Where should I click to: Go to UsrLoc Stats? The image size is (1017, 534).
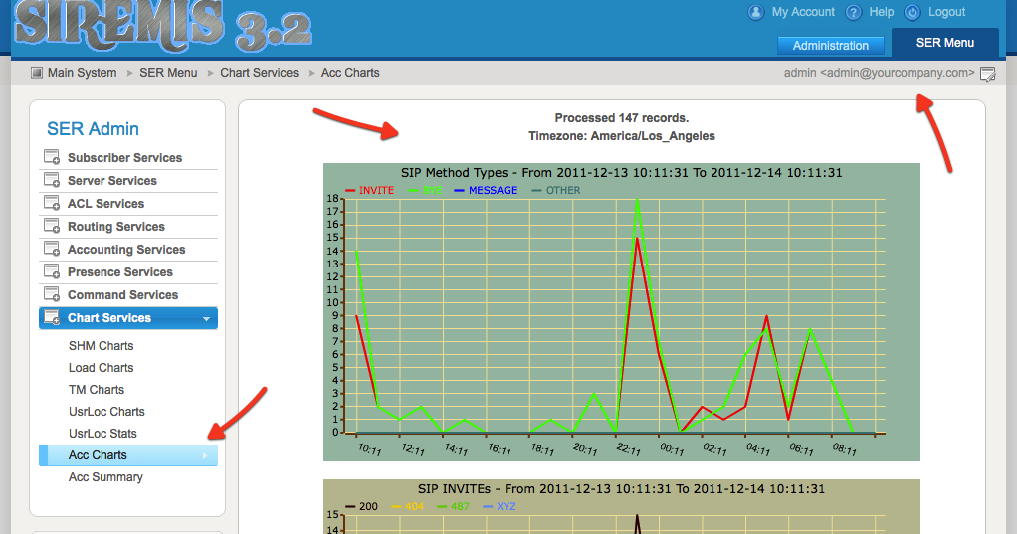point(102,434)
